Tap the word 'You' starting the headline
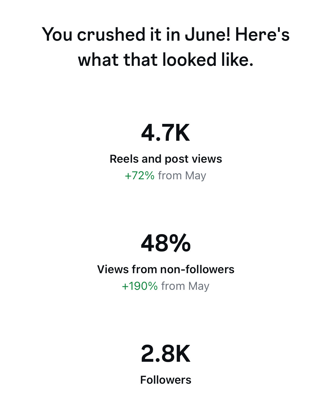This screenshot has height=415, width=332. 57,35
